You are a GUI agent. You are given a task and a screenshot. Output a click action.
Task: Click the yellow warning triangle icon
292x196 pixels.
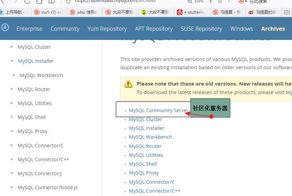pyautogui.click(x=128, y=84)
